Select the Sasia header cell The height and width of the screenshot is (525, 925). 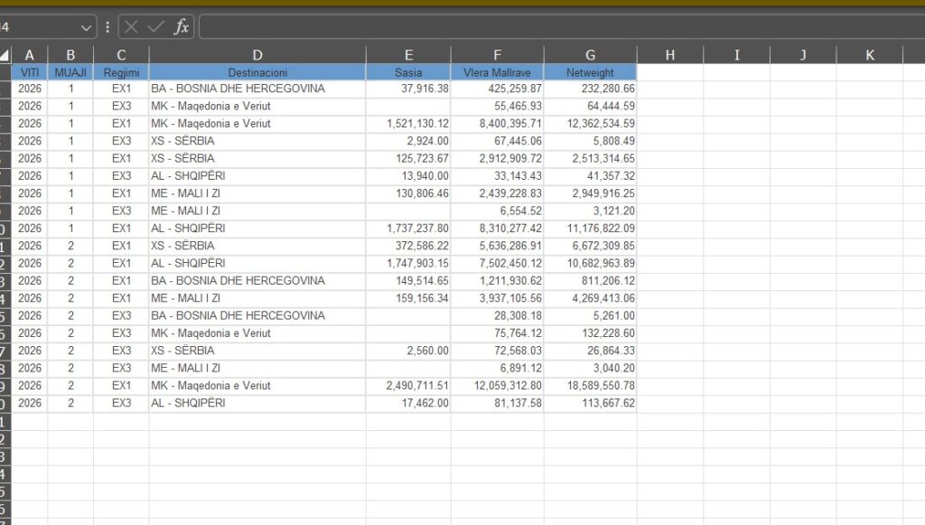408,71
